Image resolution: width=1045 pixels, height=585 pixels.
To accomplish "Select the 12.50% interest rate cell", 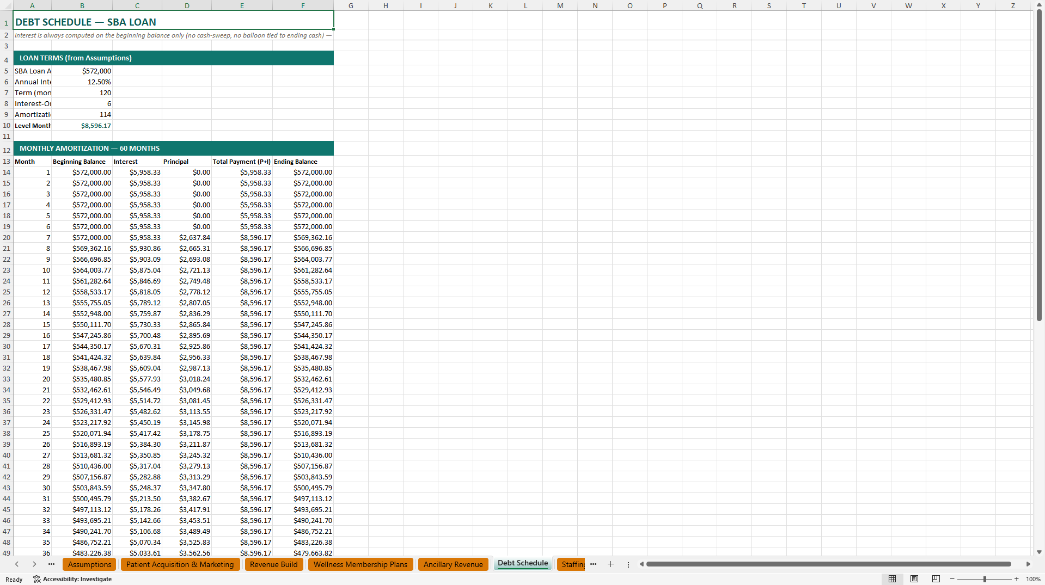I will (82, 82).
